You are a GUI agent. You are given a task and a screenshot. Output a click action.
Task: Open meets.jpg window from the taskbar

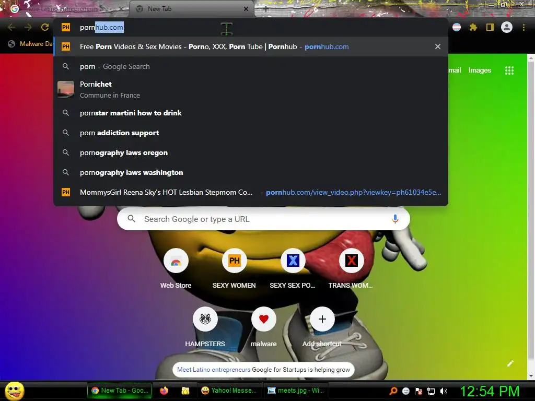296,391
